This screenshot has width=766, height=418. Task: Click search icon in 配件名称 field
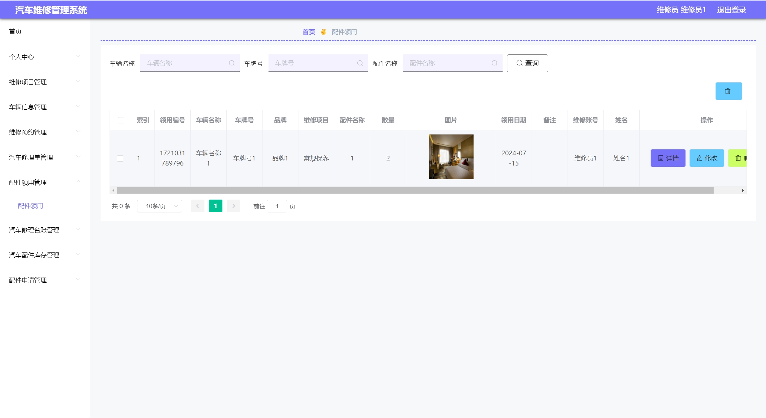tap(494, 63)
